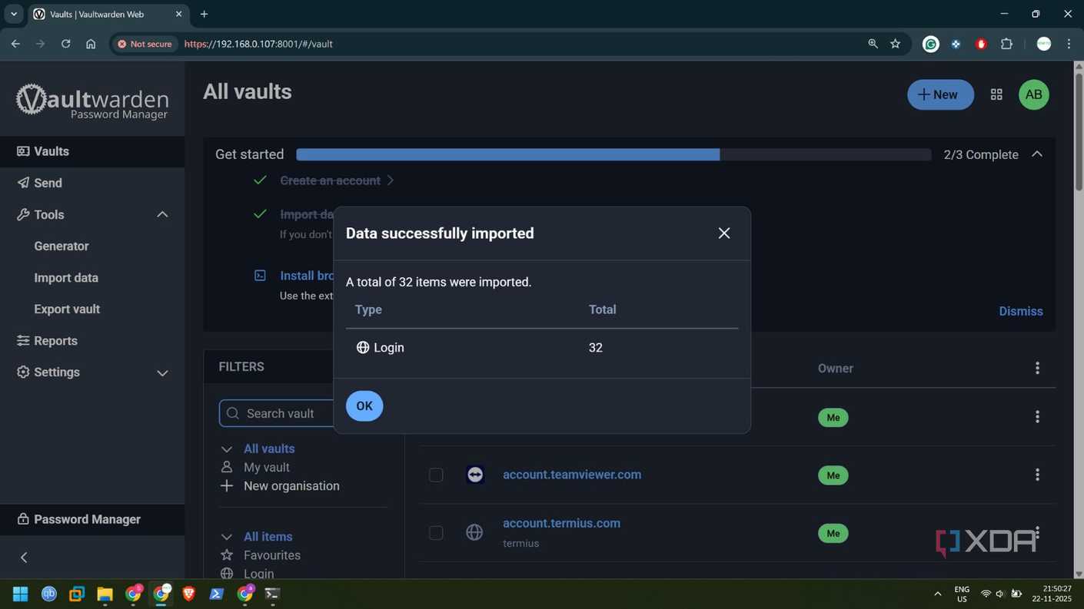Collapse the Tools menu chevron

[162, 215]
